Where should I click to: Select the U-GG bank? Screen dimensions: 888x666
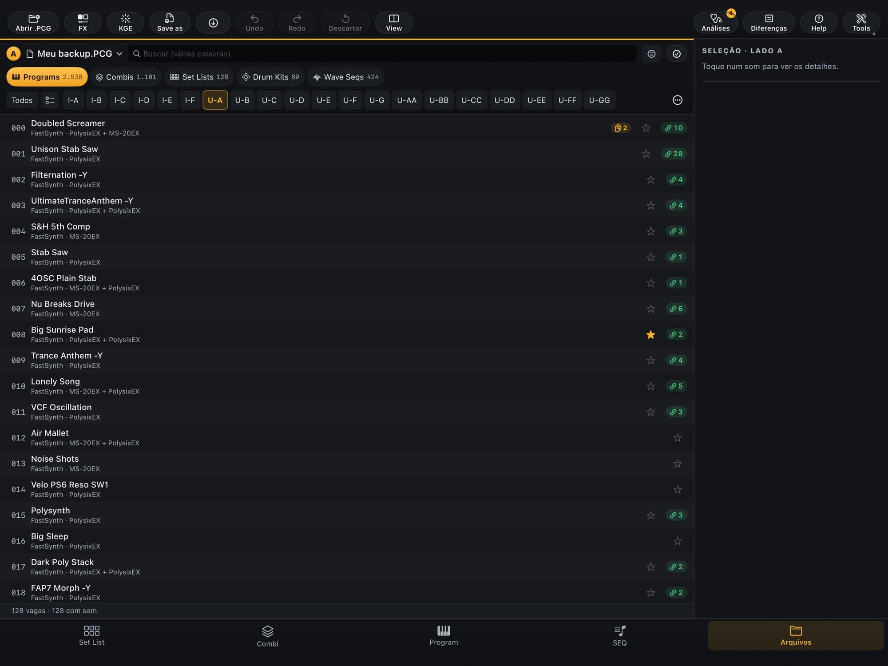(x=599, y=100)
